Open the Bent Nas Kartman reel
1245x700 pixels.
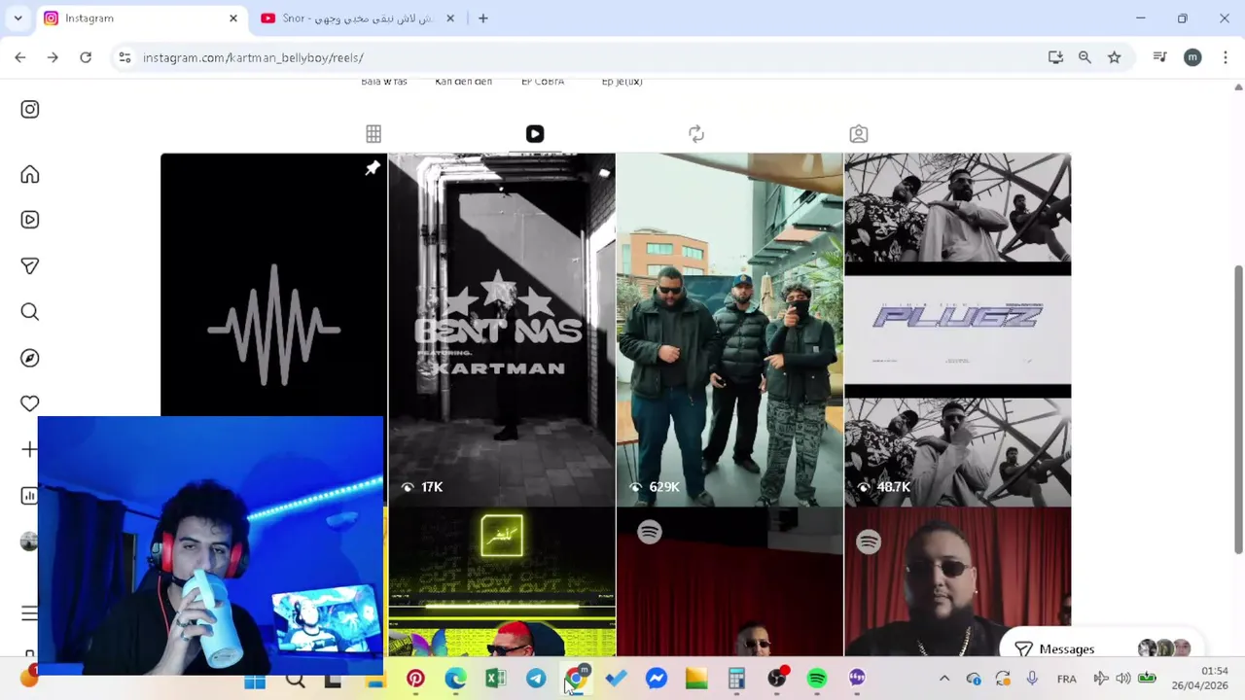pyautogui.click(x=502, y=330)
